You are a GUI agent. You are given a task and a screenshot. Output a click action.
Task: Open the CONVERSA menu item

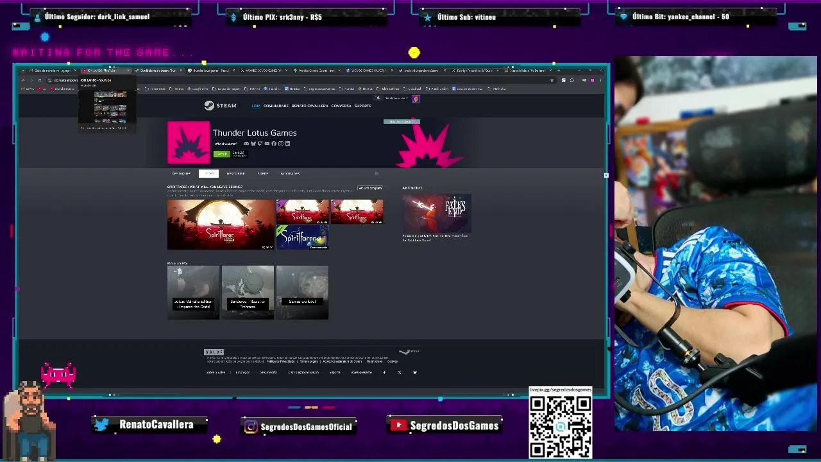pos(341,106)
